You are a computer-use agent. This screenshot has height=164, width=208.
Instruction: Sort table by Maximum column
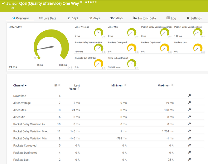165,85
